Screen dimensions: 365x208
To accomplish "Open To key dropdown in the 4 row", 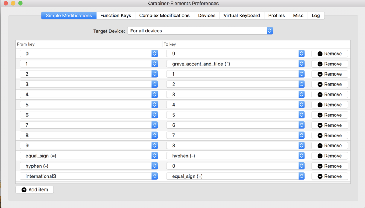I will pos(236,95).
